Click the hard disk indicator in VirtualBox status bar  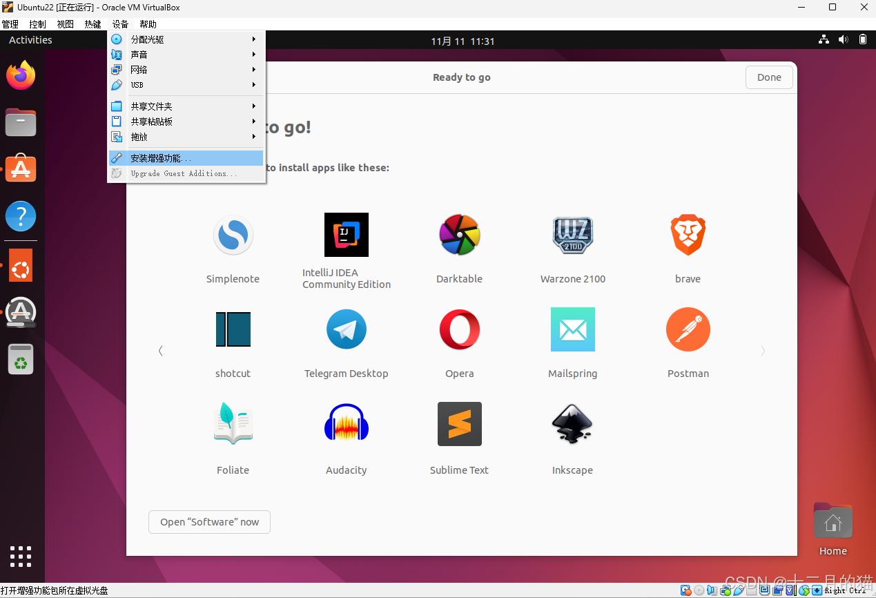685,590
